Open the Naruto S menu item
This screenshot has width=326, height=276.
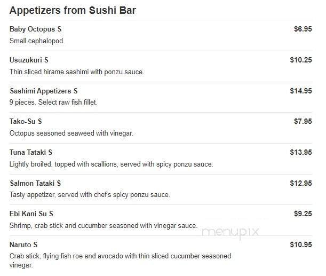click(x=23, y=245)
